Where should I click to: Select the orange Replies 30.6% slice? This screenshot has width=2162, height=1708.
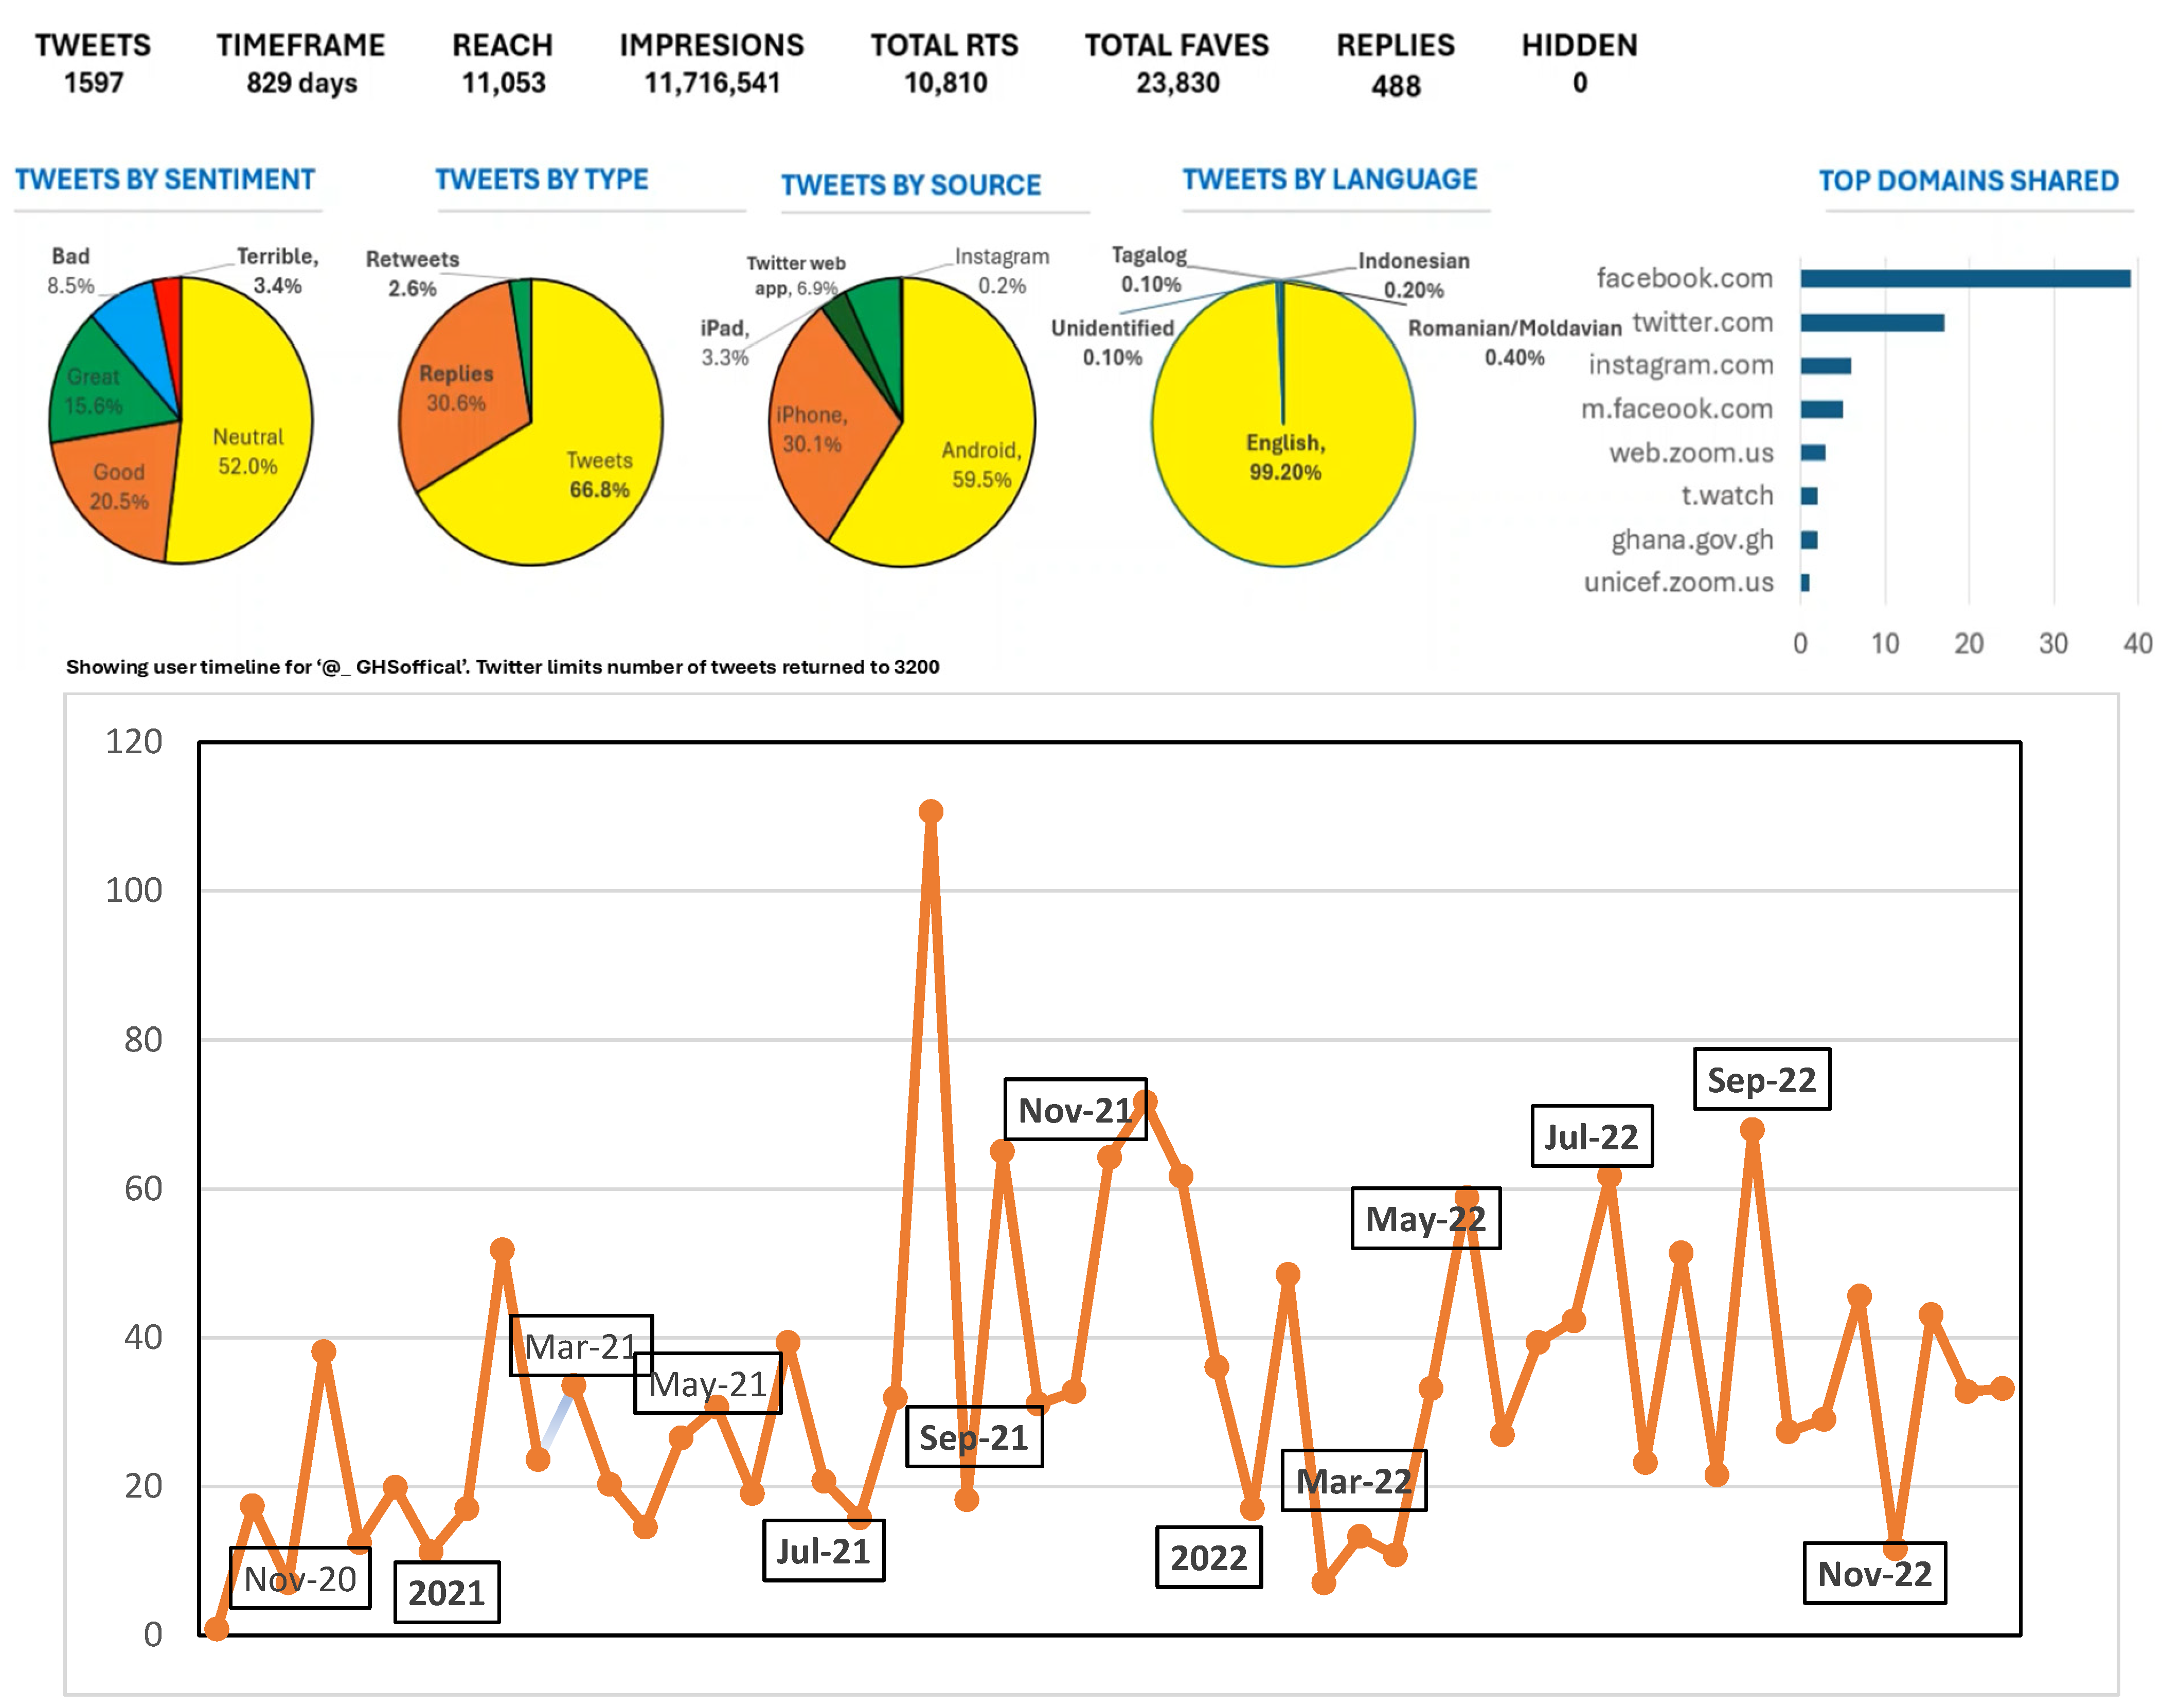pyautogui.click(x=455, y=388)
